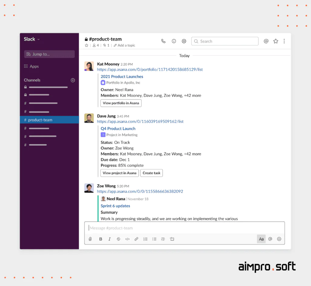Click the Zoe Wong sender name
Viewport: 311px width, 286px height.
[106, 186]
